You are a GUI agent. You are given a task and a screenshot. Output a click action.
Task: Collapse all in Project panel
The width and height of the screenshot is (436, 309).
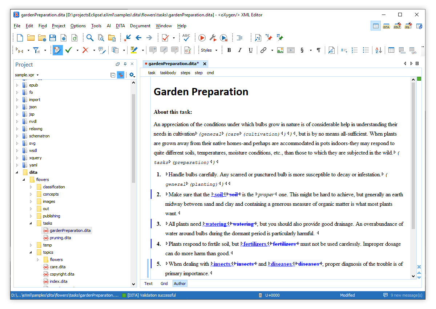coord(113,75)
